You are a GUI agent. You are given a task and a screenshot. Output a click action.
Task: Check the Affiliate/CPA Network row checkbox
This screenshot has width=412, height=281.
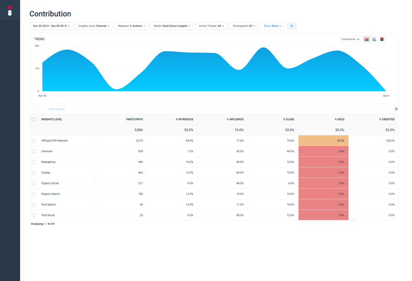(33, 140)
